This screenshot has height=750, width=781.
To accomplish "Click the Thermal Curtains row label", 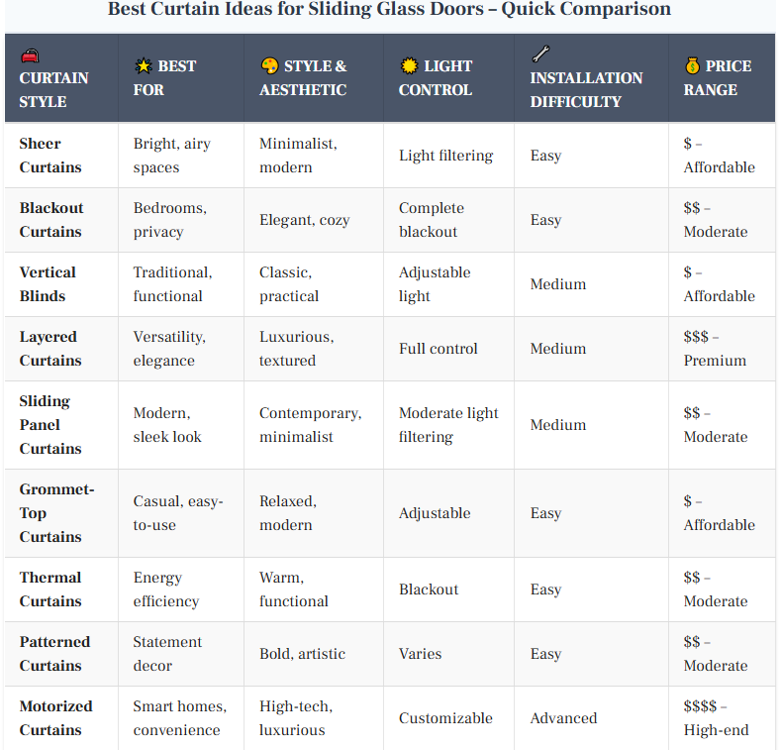I will coord(50,589).
